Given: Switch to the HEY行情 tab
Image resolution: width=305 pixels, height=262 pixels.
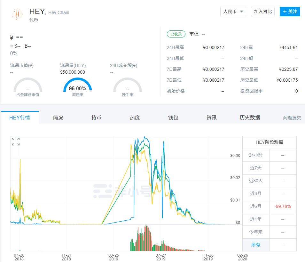Looking at the screenshot, I should click(x=20, y=118).
